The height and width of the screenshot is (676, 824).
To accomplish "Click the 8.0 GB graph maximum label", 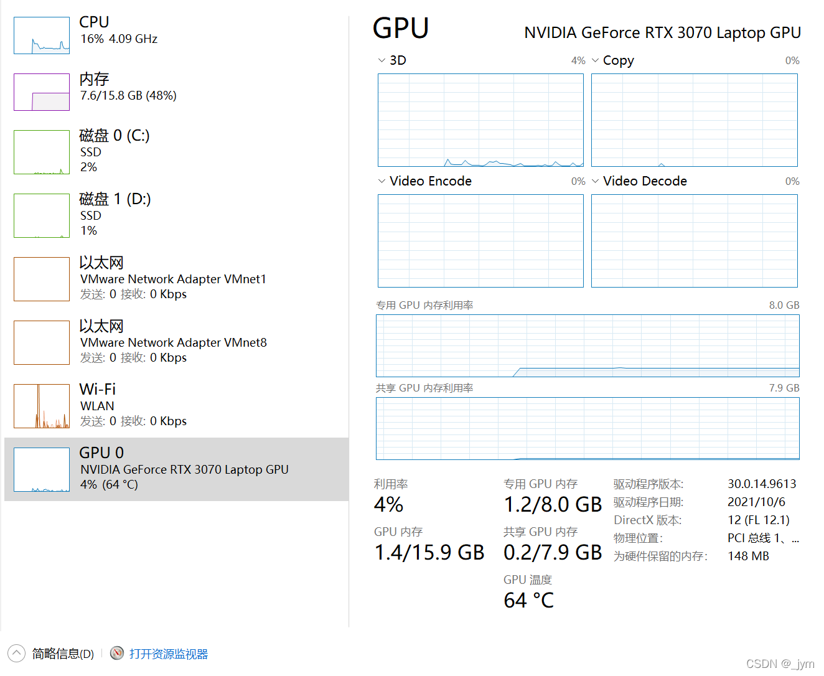I will tap(784, 305).
